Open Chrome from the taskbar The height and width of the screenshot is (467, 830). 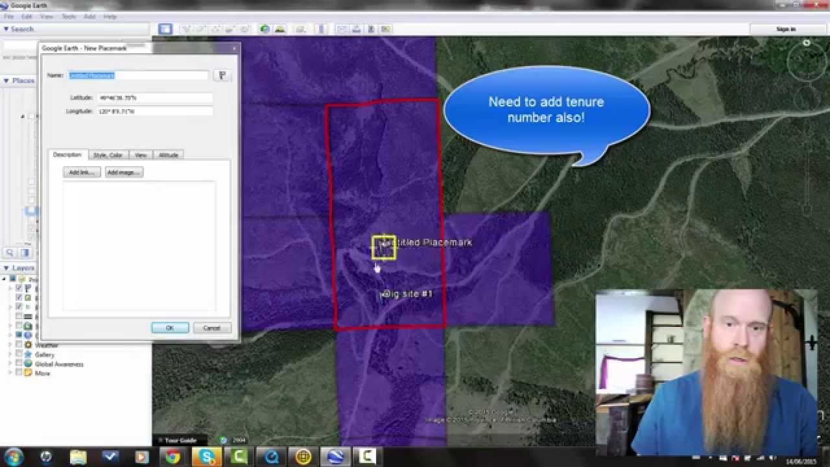pos(172,457)
